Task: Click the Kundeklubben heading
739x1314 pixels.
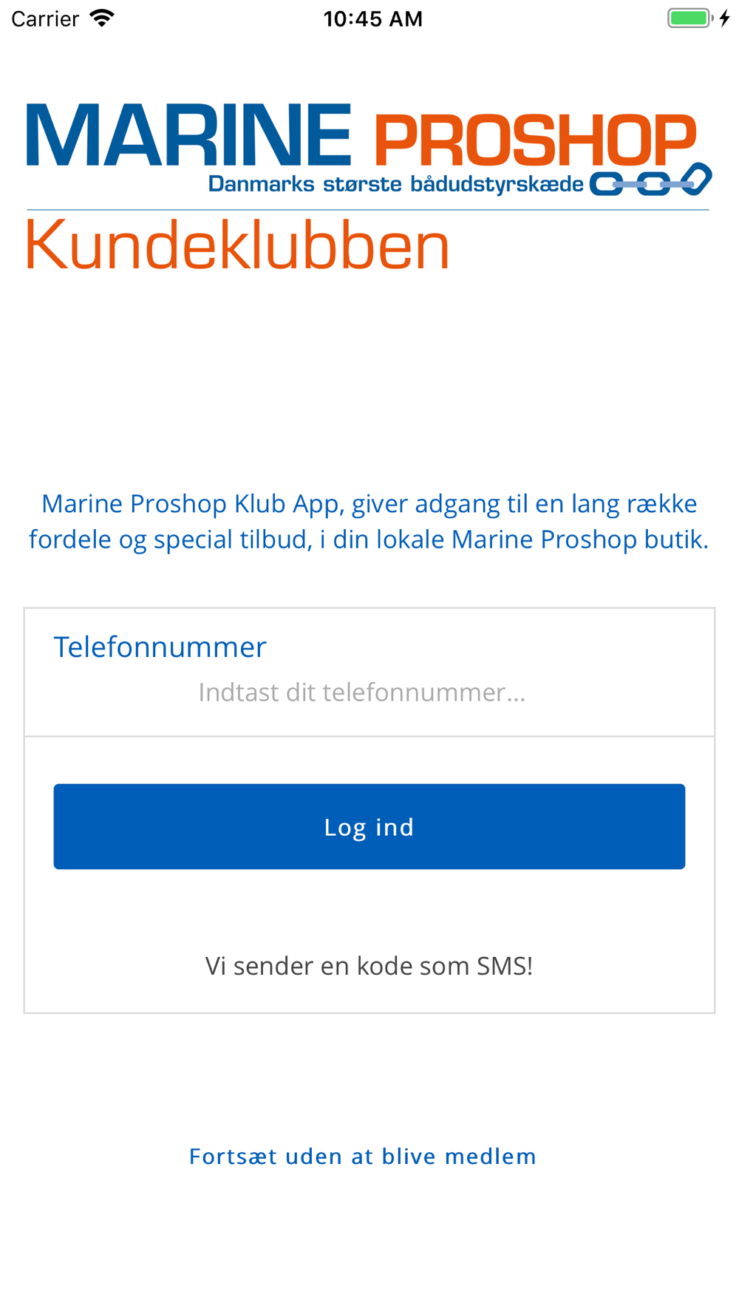Action: coord(237,245)
